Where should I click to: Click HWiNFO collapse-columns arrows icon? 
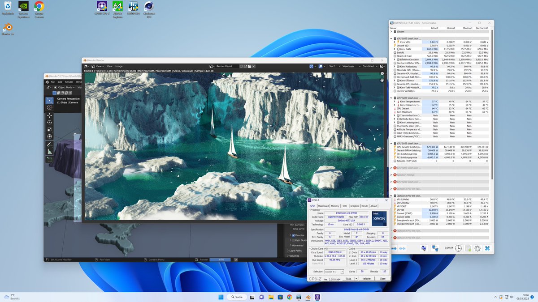402,248
